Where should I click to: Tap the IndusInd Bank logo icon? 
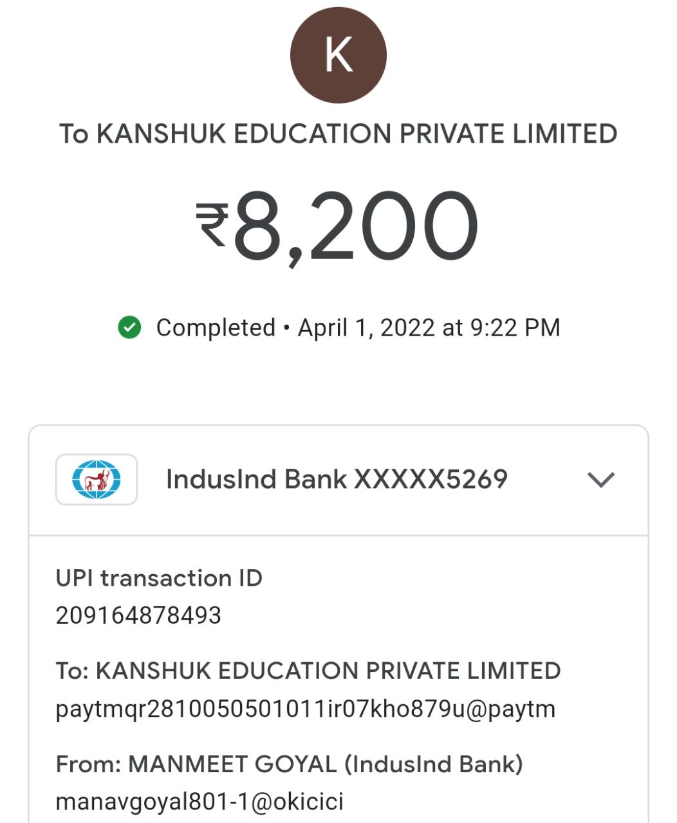coord(97,480)
